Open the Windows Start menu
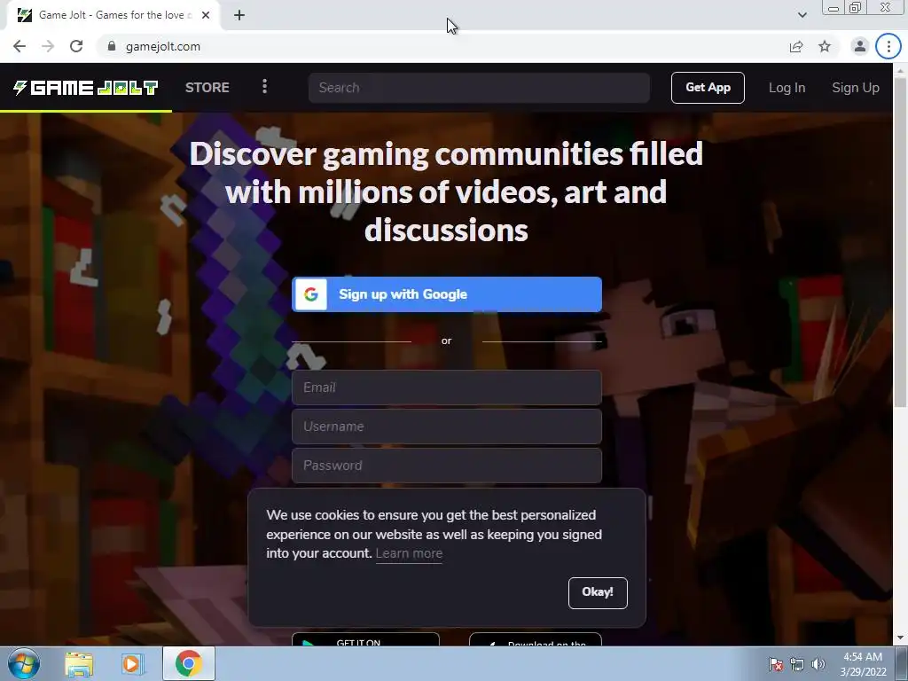Viewport: 908px width, 681px height. pos(24,663)
